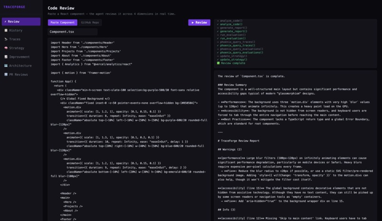
Task: Navigate to Improvement page
Action: click(x=21, y=57)
